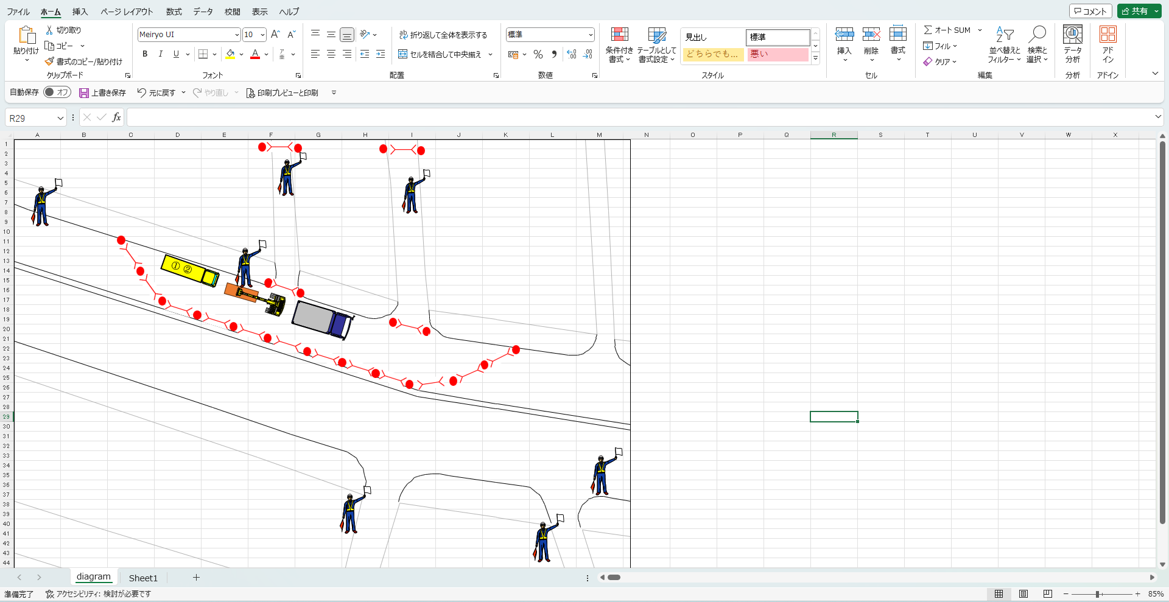Screen dimensions: 1169x602
Task: Expand the number format 標準 dropdown
Action: coord(590,35)
